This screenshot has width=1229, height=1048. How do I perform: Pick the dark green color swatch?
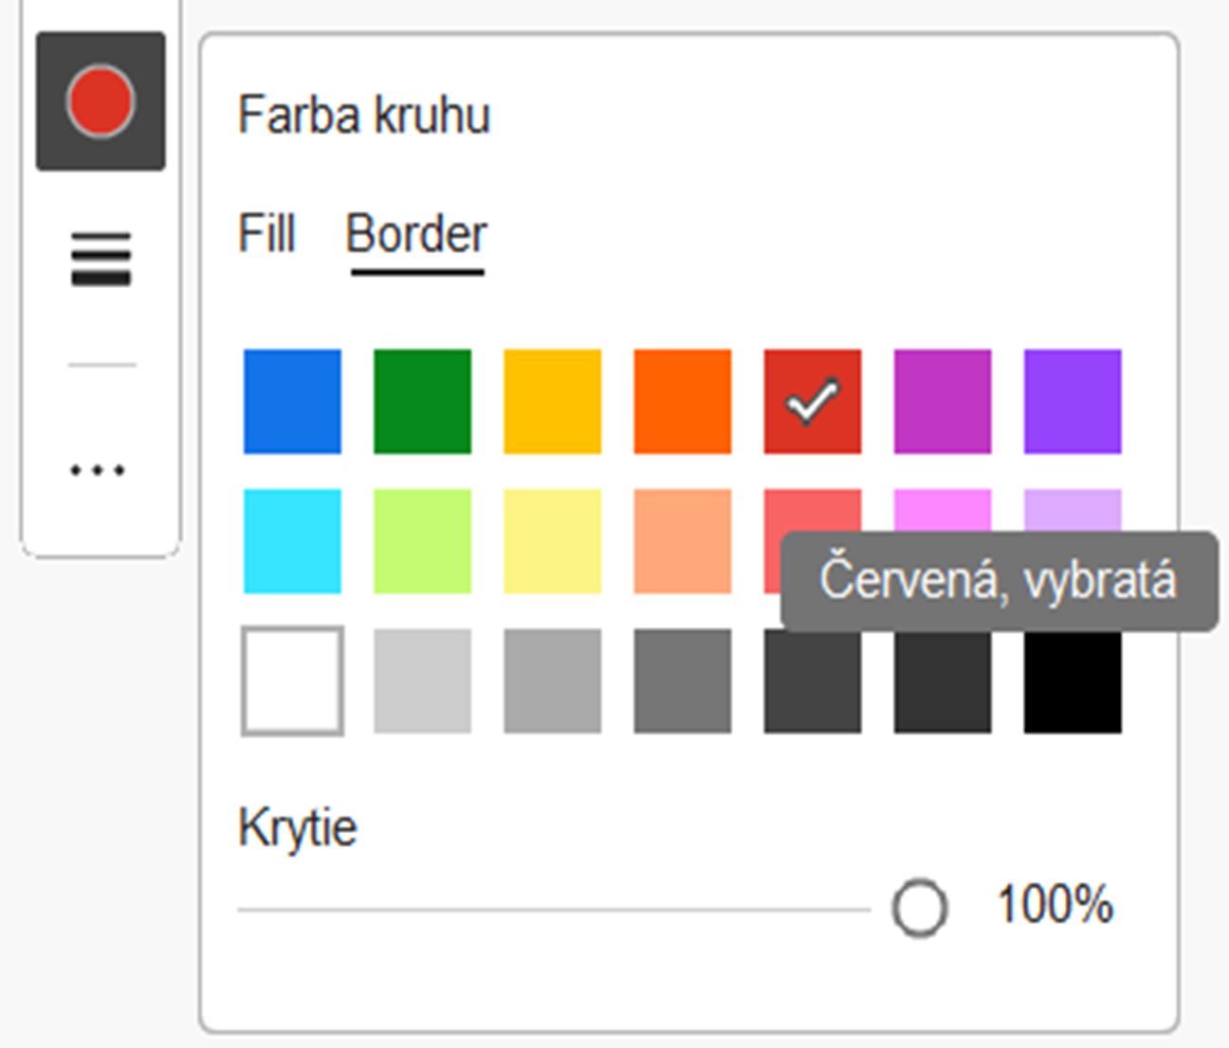coord(422,400)
